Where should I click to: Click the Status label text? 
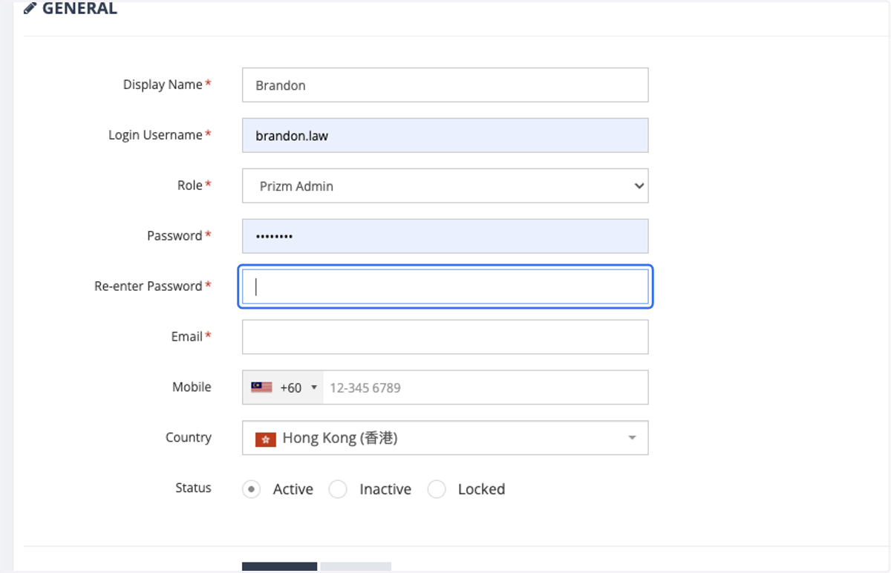(x=193, y=488)
